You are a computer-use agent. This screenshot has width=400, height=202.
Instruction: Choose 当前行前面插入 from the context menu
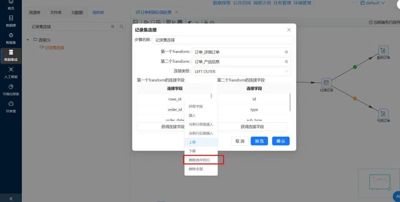point(201,124)
